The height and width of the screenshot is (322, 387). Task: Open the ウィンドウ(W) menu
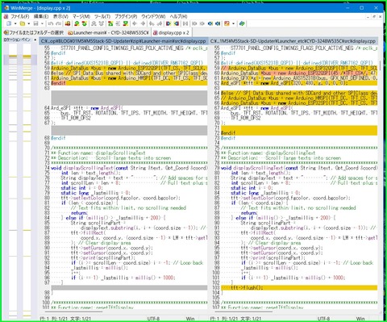(153, 16)
